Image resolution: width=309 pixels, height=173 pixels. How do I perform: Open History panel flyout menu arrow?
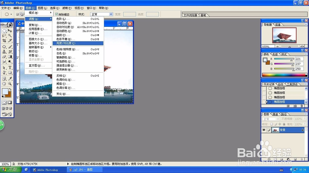click(306, 84)
